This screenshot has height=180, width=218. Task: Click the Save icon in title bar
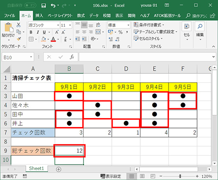click(x=44, y=5)
